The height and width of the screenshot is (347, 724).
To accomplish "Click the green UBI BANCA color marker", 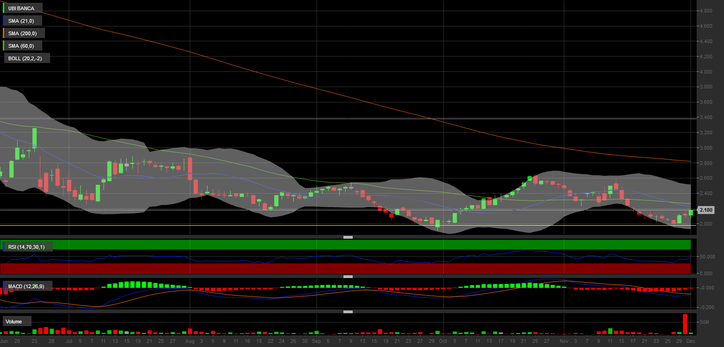I will [x=4, y=8].
